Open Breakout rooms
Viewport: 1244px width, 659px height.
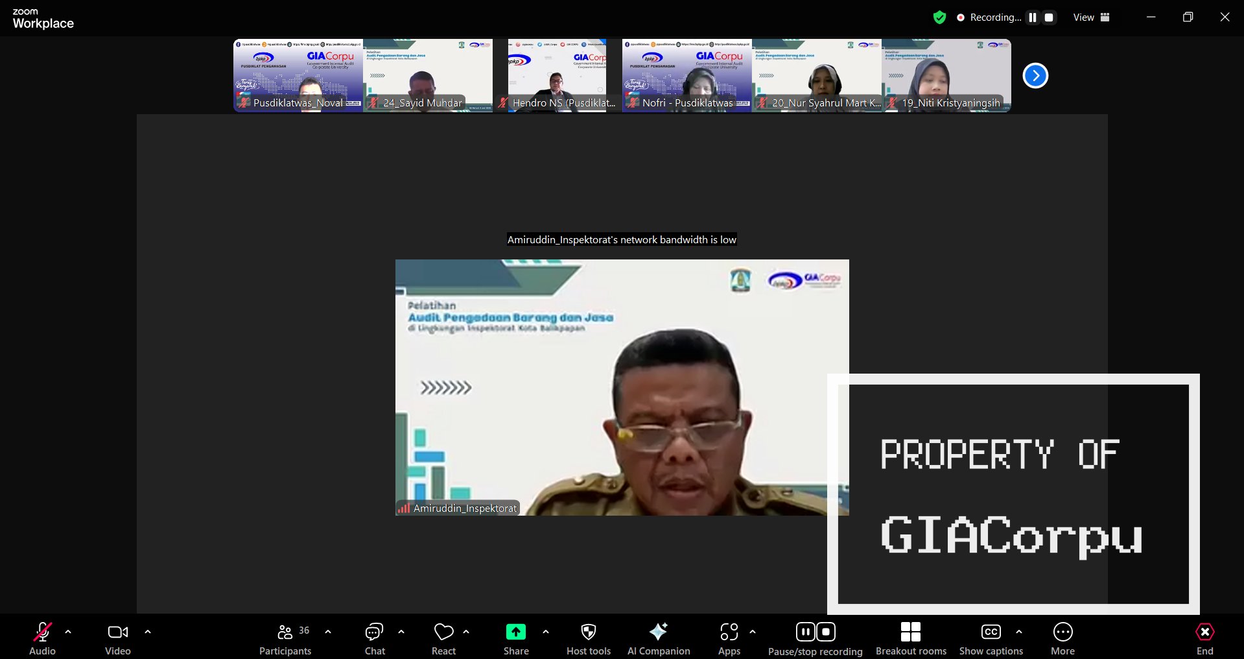coord(910,639)
